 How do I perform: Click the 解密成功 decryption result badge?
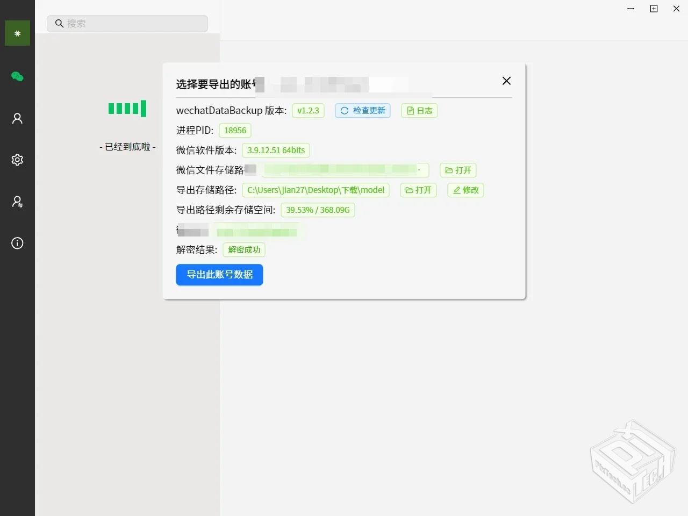243,249
